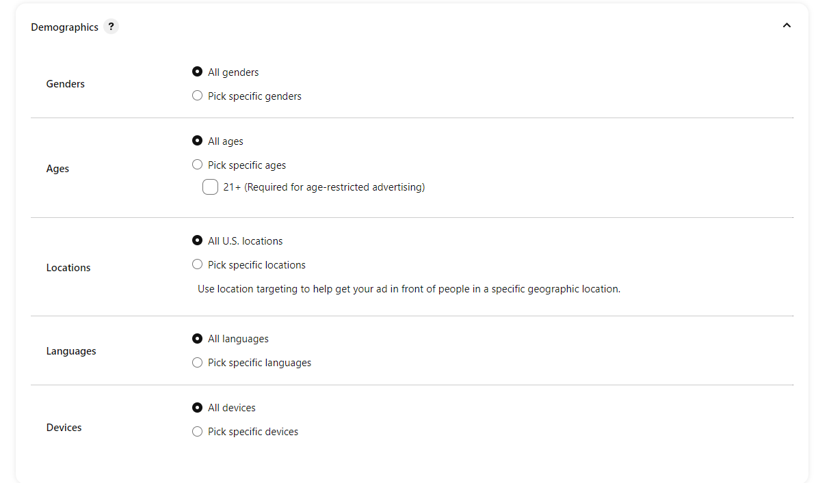Select the All devices radio button
The width and height of the screenshot is (818, 483).
(x=198, y=407)
